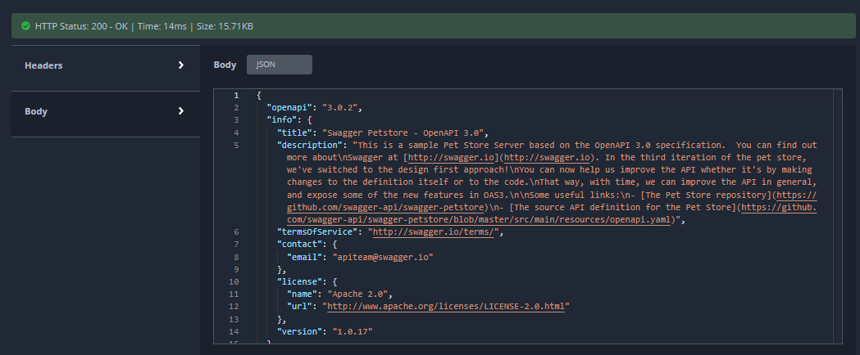The width and height of the screenshot is (860, 355).
Task: Click the Swagger Petstore title value
Action: coord(404,133)
